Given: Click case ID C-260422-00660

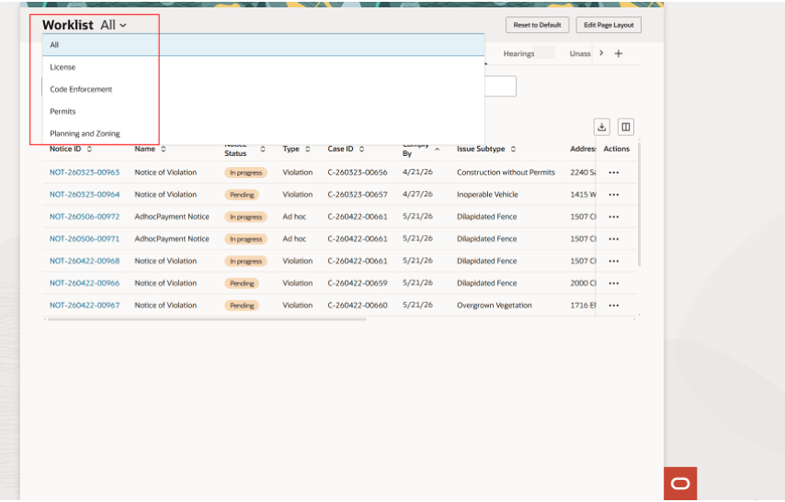Looking at the screenshot, I should [358, 305].
